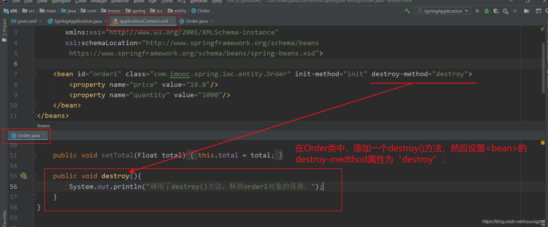The image size is (548, 227).
Task: Expand the folded setTotal method on line 51
Action: [34, 155]
